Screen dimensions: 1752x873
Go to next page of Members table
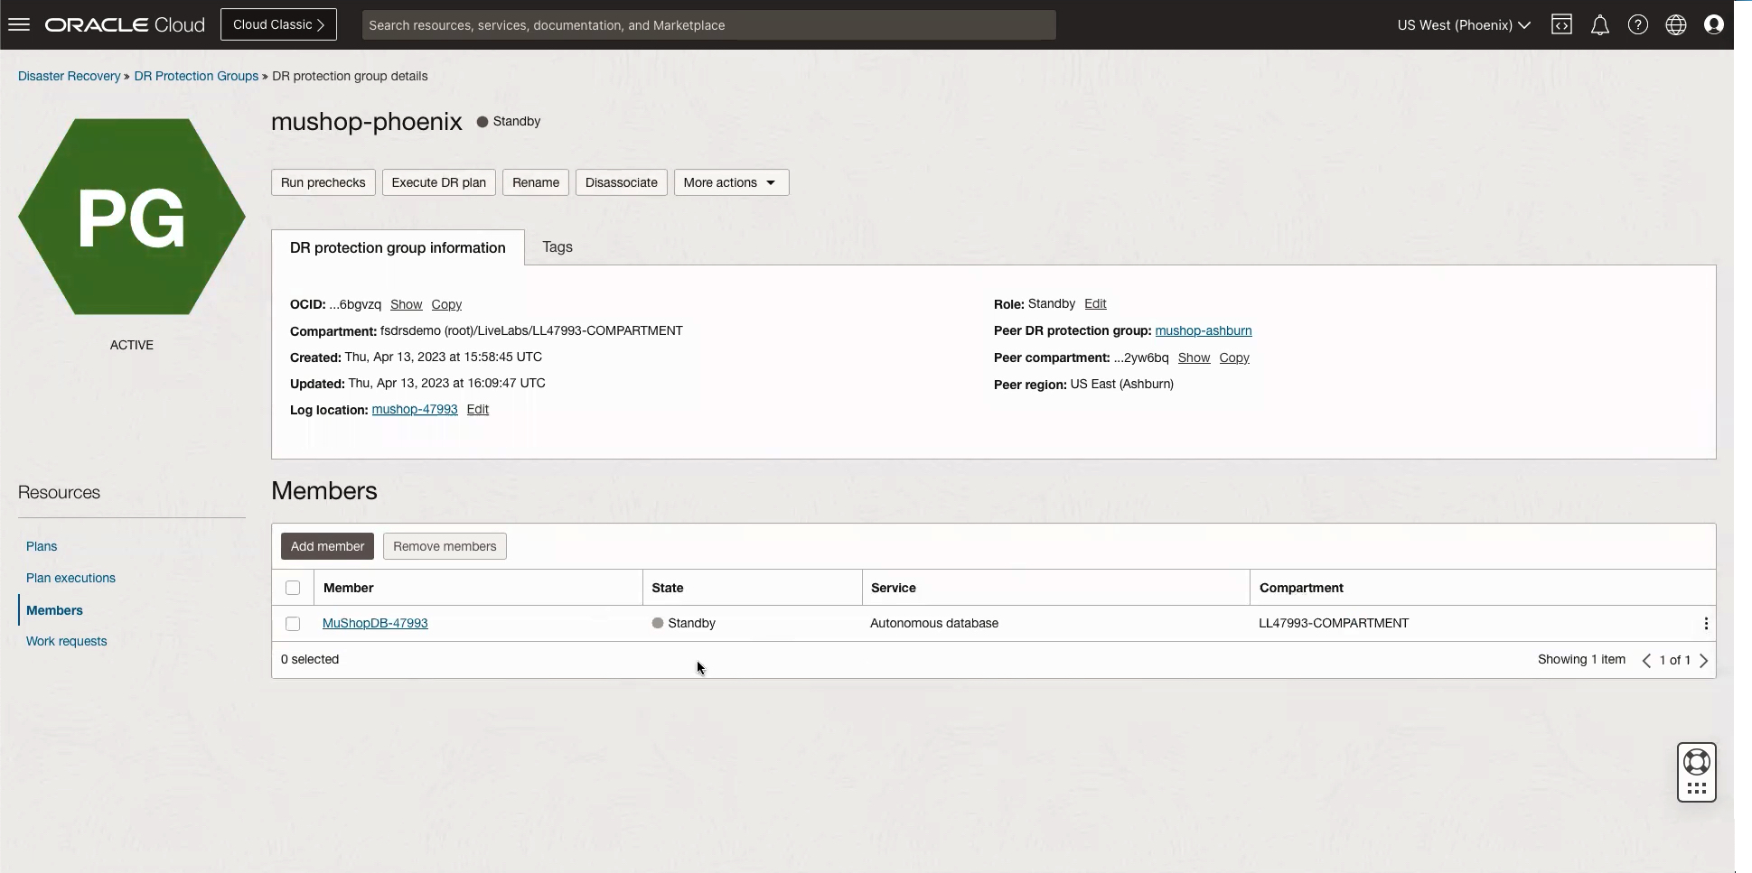[1704, 660]
